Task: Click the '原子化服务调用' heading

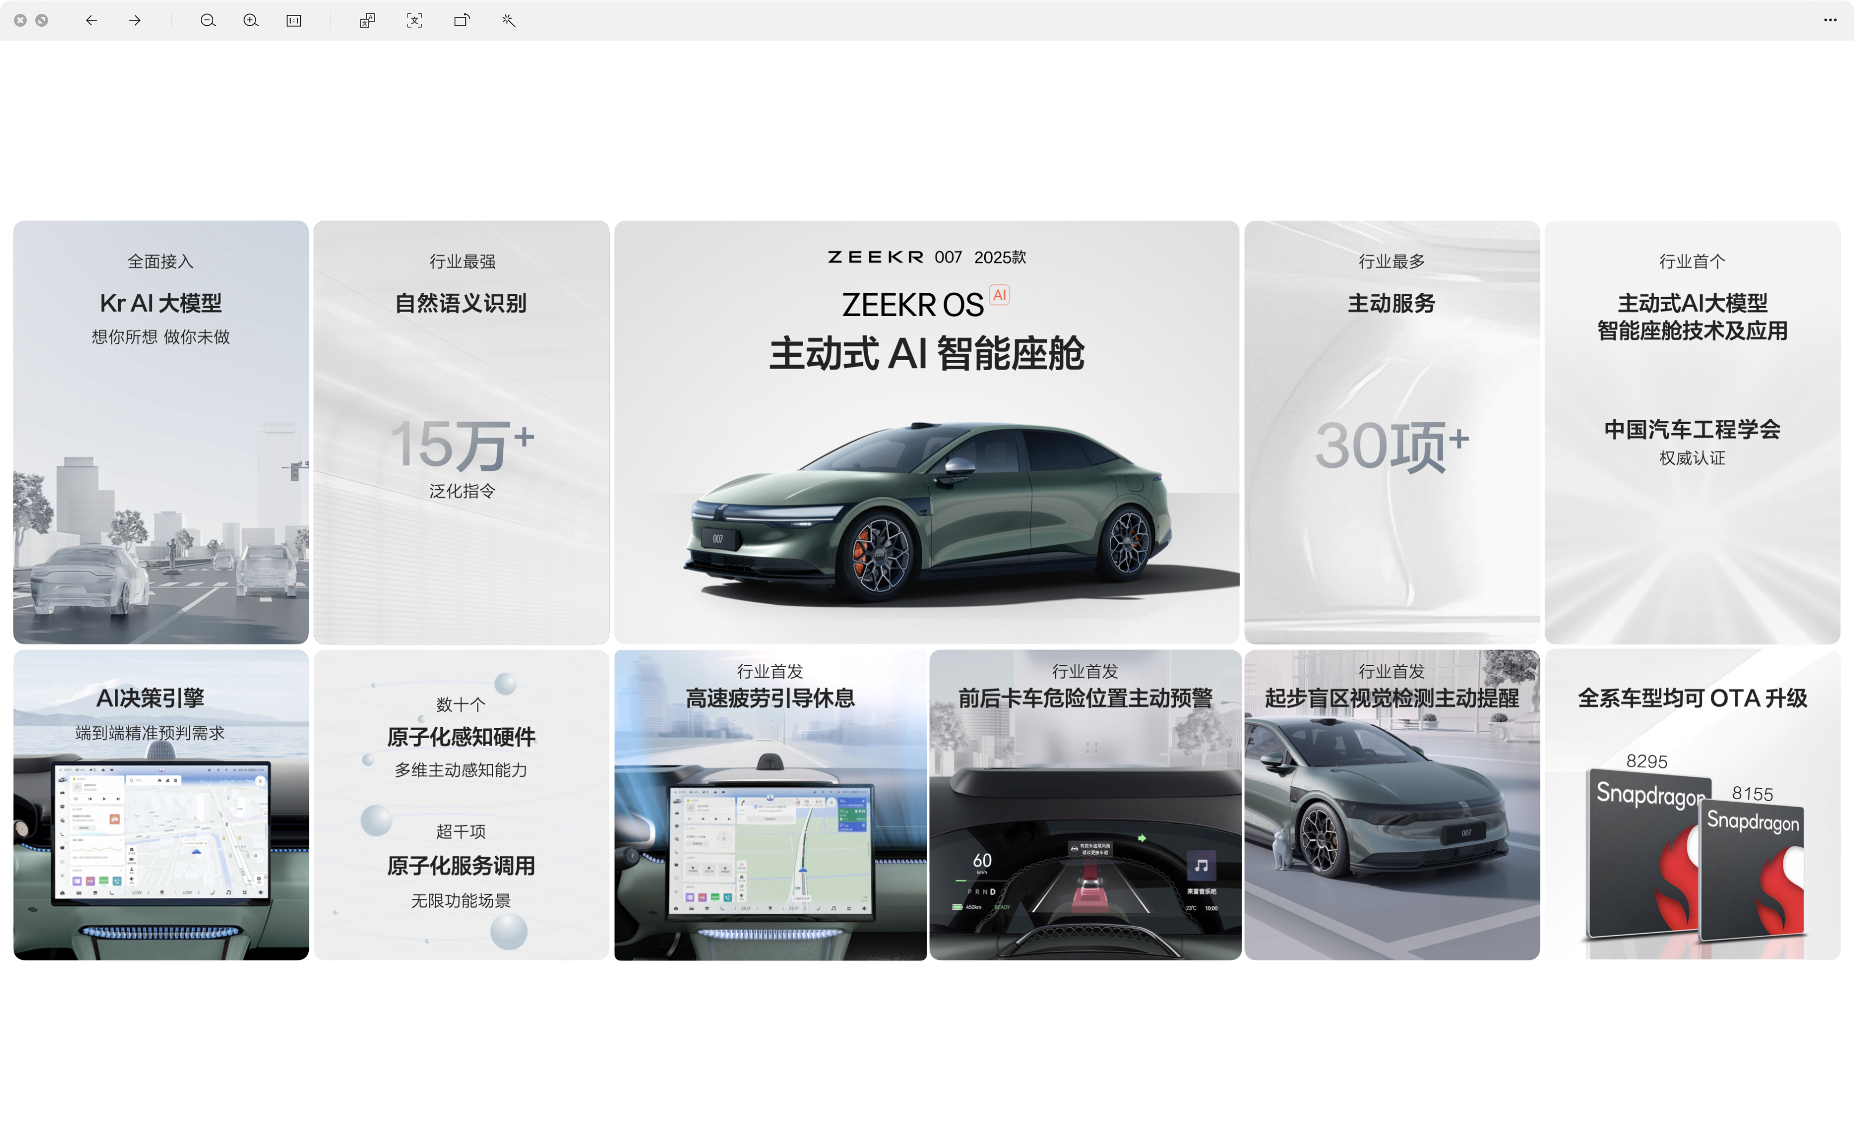Action: click(x=461, y=866)
